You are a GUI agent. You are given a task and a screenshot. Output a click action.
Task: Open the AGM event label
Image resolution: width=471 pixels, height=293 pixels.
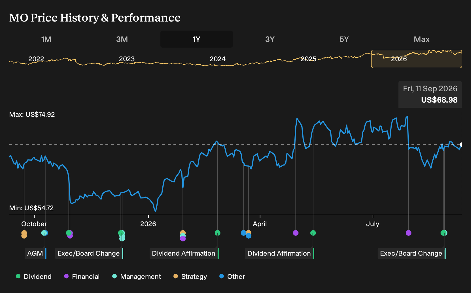[35, 253]
